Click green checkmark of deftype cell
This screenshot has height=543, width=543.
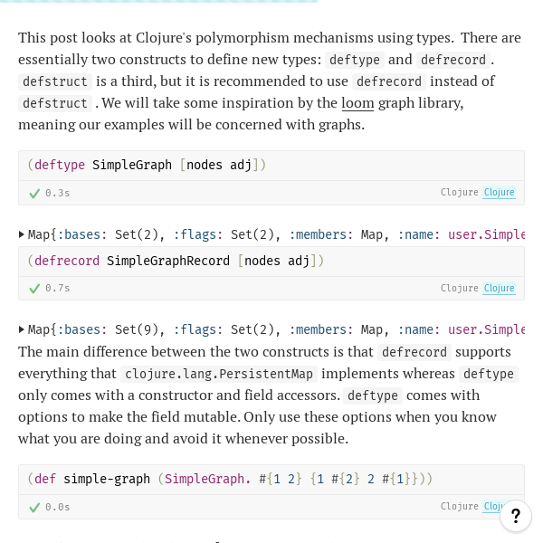pyautogui.click(x=34, y=194)
